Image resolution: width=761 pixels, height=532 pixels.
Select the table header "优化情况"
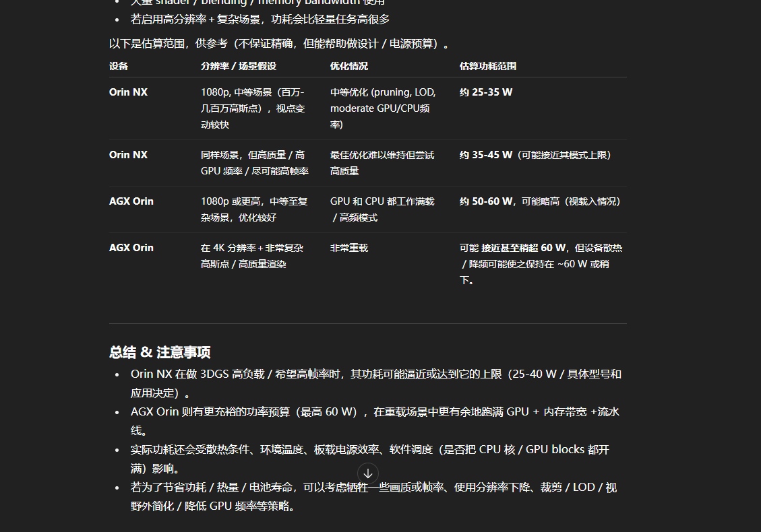(349, 66)
